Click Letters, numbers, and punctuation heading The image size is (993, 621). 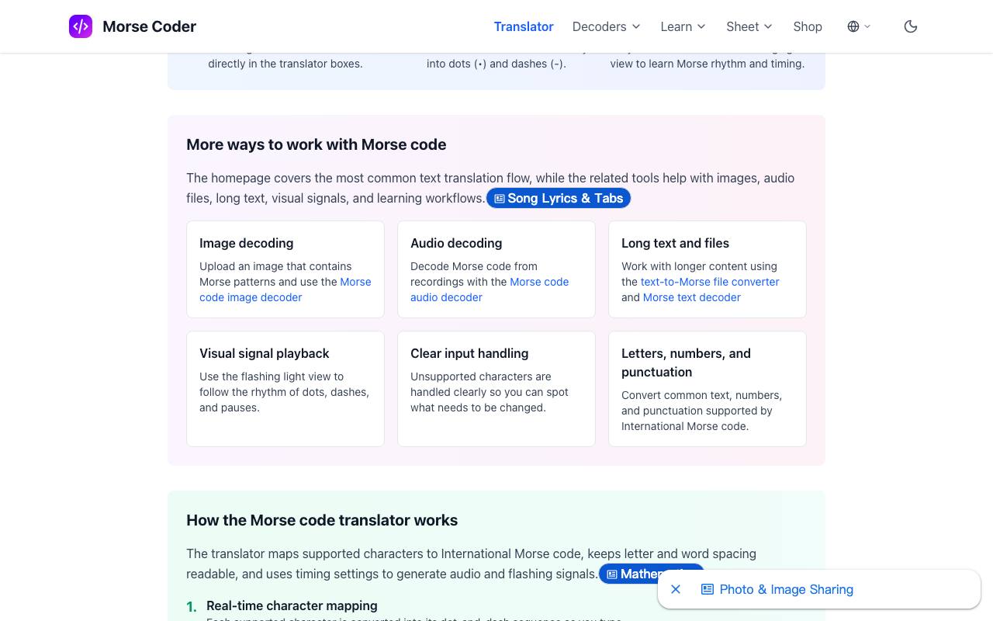(686, 363)
